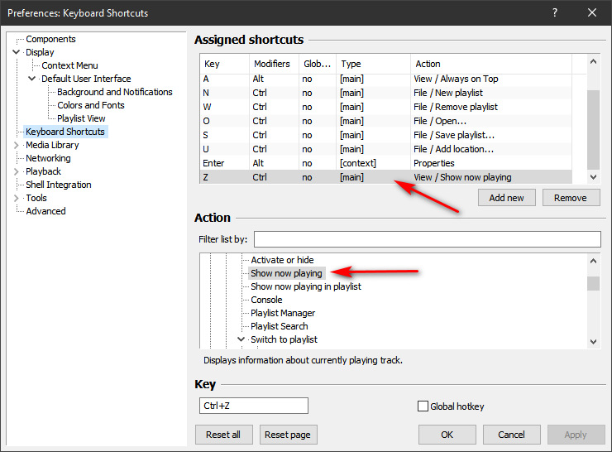
Task: Click the help question mark icon
Action: tap(554, 12)
